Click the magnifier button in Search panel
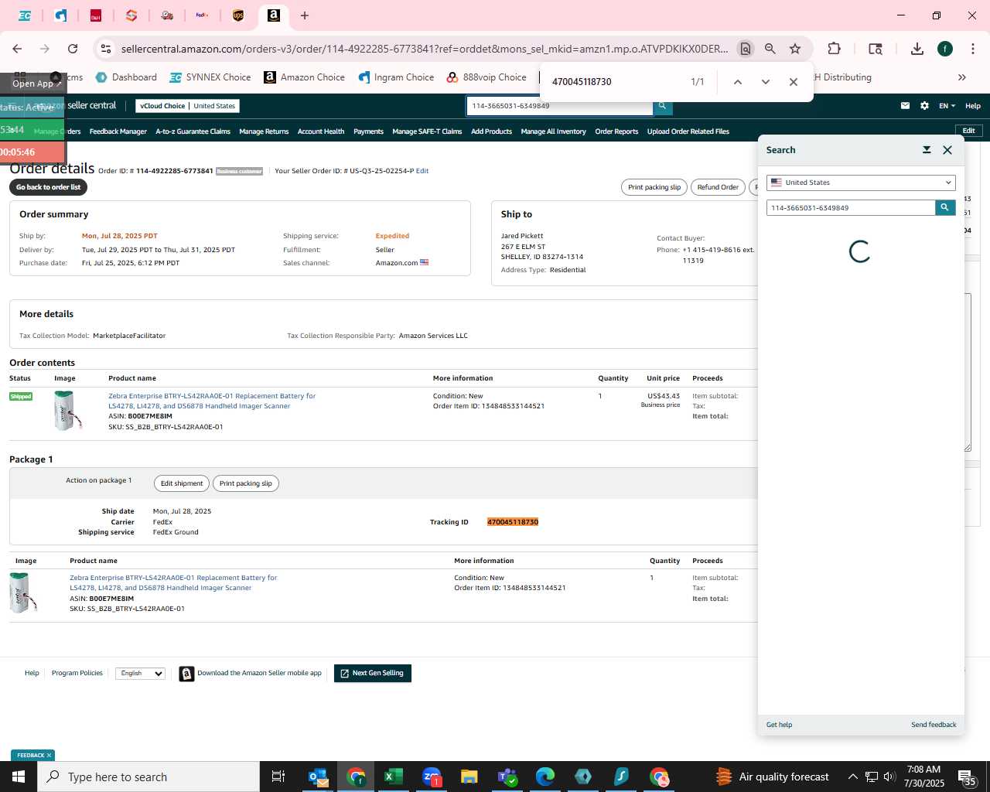 click(945, 207)
